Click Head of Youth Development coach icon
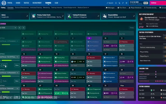The height and width of the screenshot is (104, 166). (x=156, y=77)
